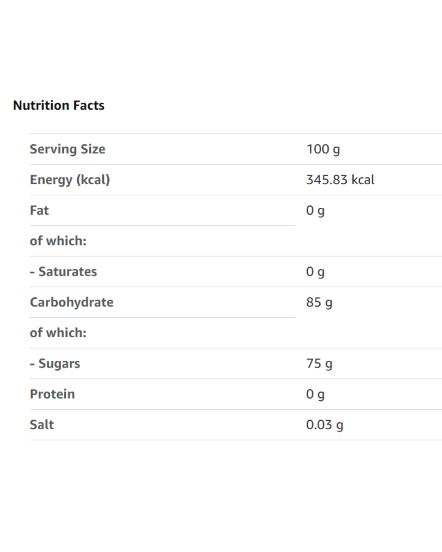Click the 75 g sugars value

319,364
